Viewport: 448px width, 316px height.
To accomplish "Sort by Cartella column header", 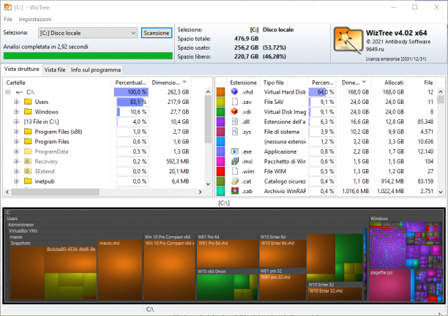I will point(57,83).
